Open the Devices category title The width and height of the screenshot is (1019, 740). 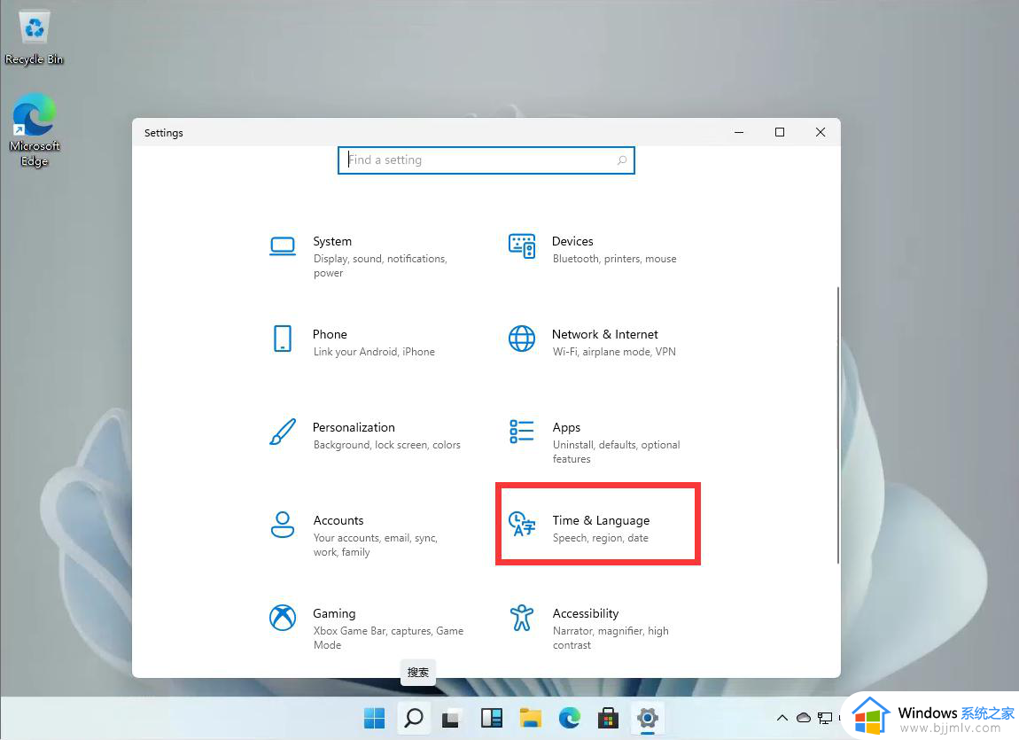click(x=572, y=241)
